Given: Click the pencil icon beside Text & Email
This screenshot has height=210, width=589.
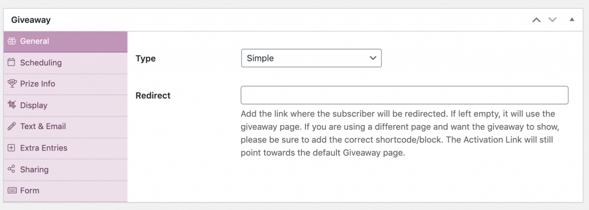Looking at the screenshot, I should pyautogui.click(x=12, y=126).
